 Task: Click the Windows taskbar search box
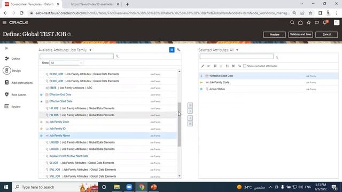[x=55, y=187]
